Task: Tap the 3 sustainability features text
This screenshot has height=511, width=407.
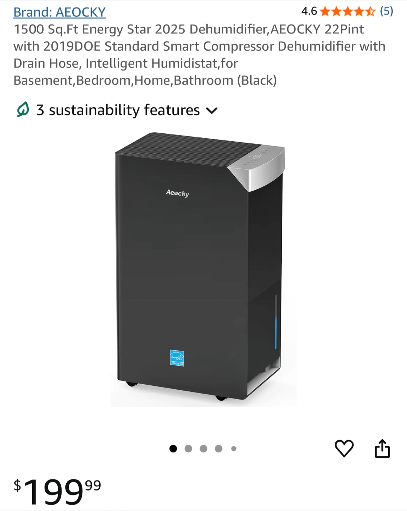Action: 118,110
